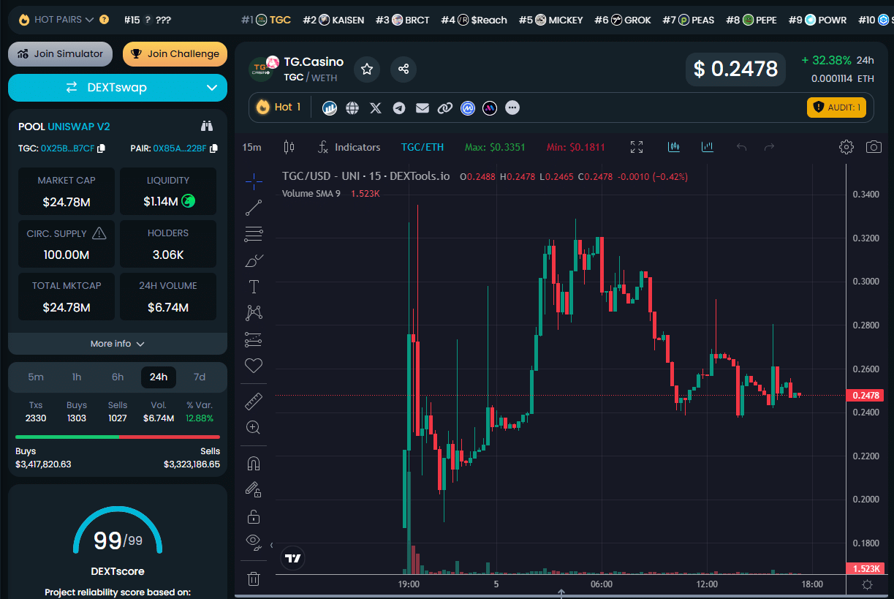The height and width of the screenshot is (599, 894).
Task: Open the token's Telegram link
Action: [x=399, y=108]
